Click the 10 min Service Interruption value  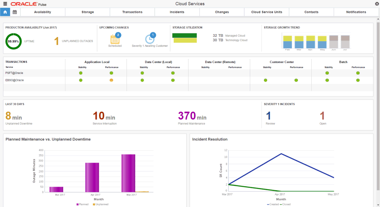(104, 116)
